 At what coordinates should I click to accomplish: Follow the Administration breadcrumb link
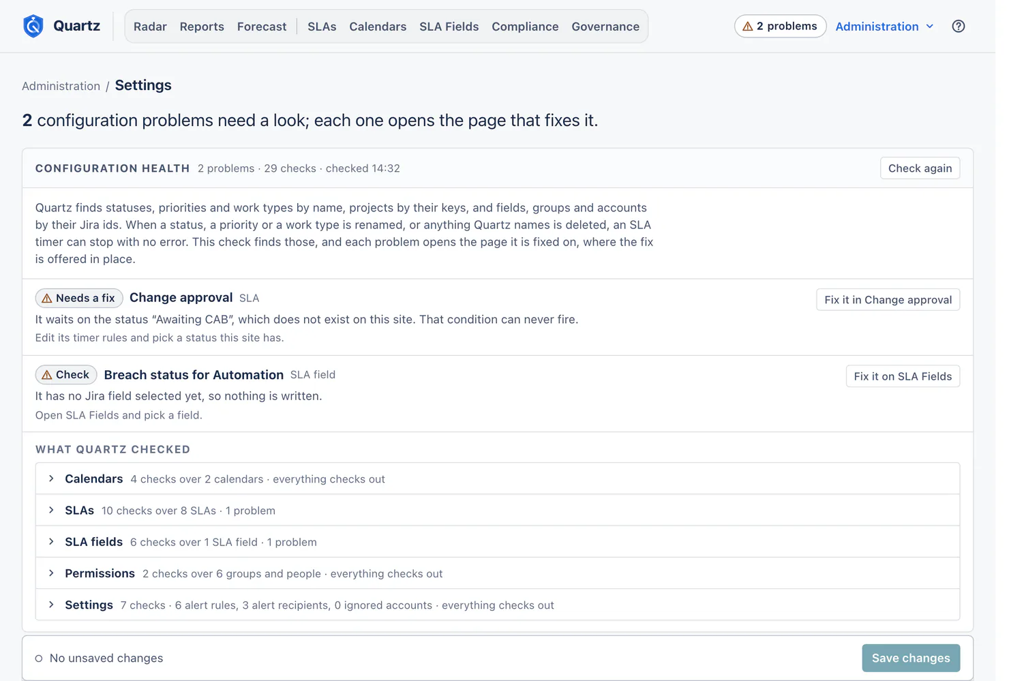(x=61, y=86)
